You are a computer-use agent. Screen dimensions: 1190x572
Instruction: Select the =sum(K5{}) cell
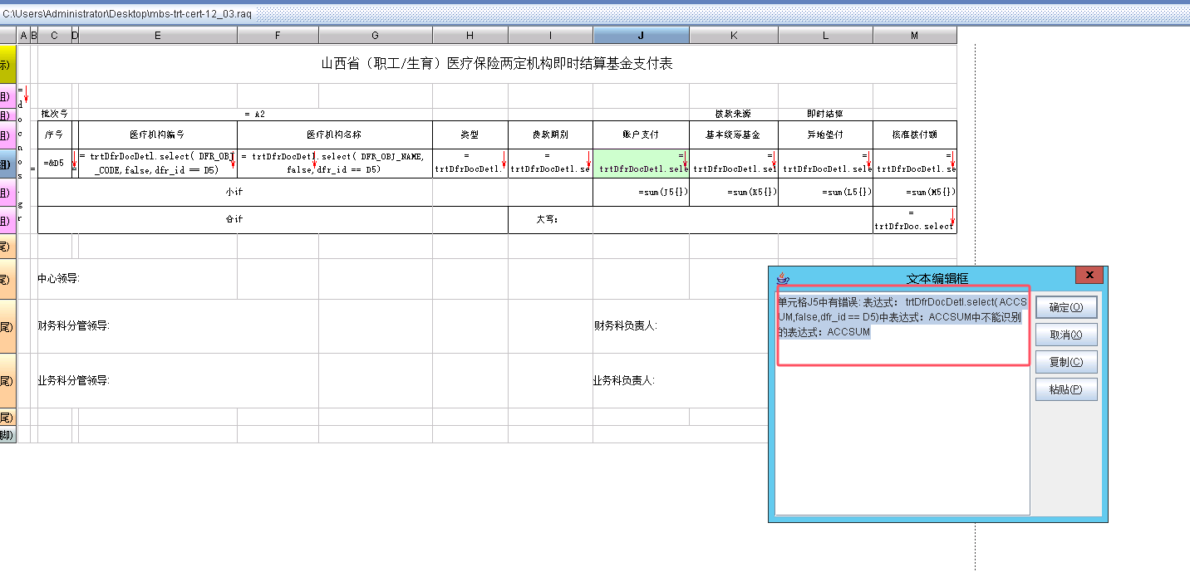click(734, 192)
